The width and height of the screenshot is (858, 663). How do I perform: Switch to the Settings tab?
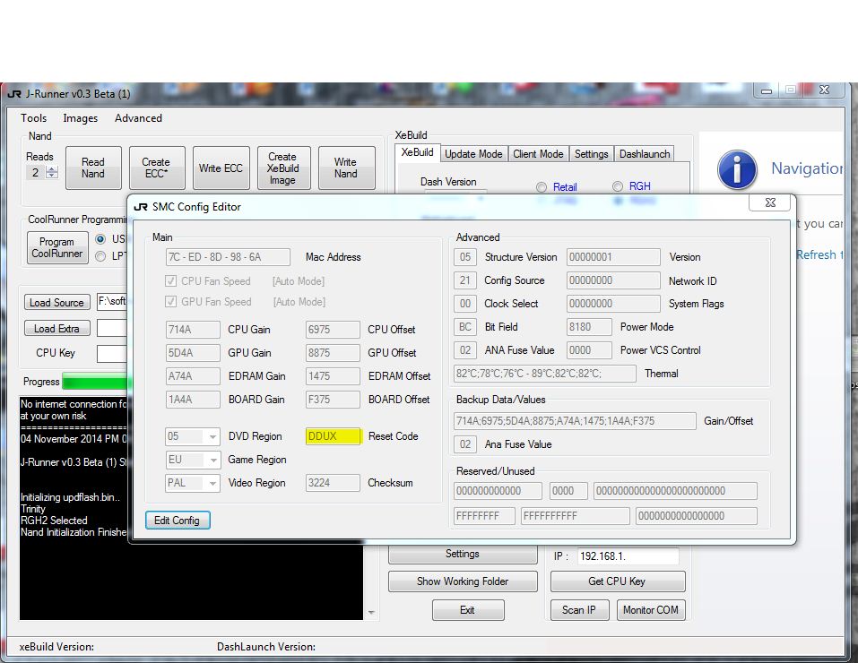591,154
